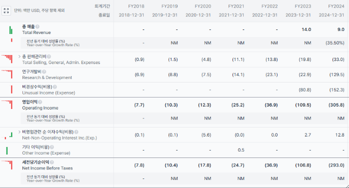The height and width of the screenshot is (188, 349).
Task: Select the FY2018 column header
Action: (x=136, y=6)
